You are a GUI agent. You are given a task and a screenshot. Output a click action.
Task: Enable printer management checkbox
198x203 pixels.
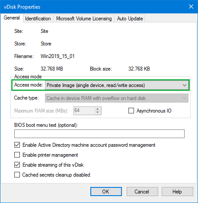(17, 155)
